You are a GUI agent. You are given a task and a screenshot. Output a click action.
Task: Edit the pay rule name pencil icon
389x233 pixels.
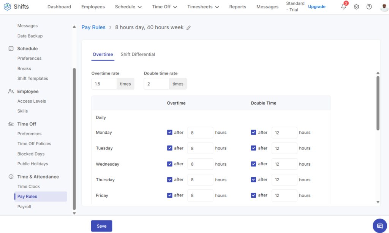tap(188, 27)
